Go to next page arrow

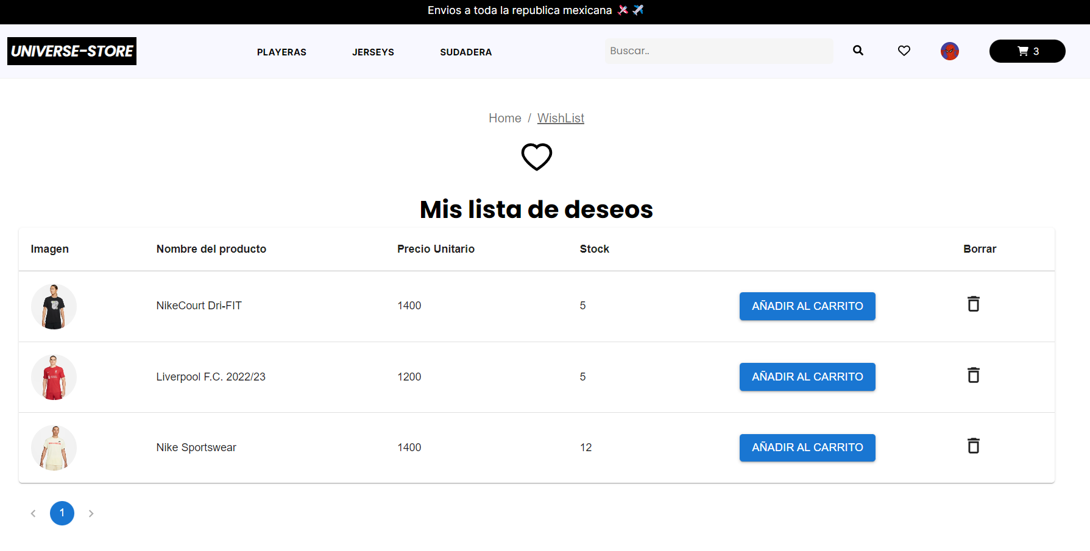91,513
